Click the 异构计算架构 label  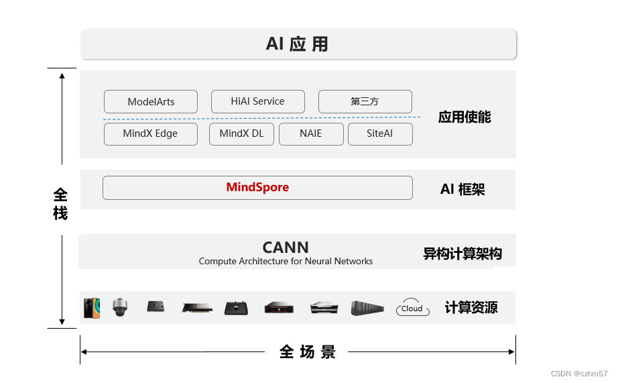[x=462, y=254]
